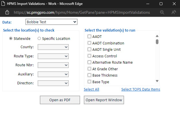Check the AADT validation checkbox
The height and width of the screenshot is (115, 180).
[x=89, y=37]
